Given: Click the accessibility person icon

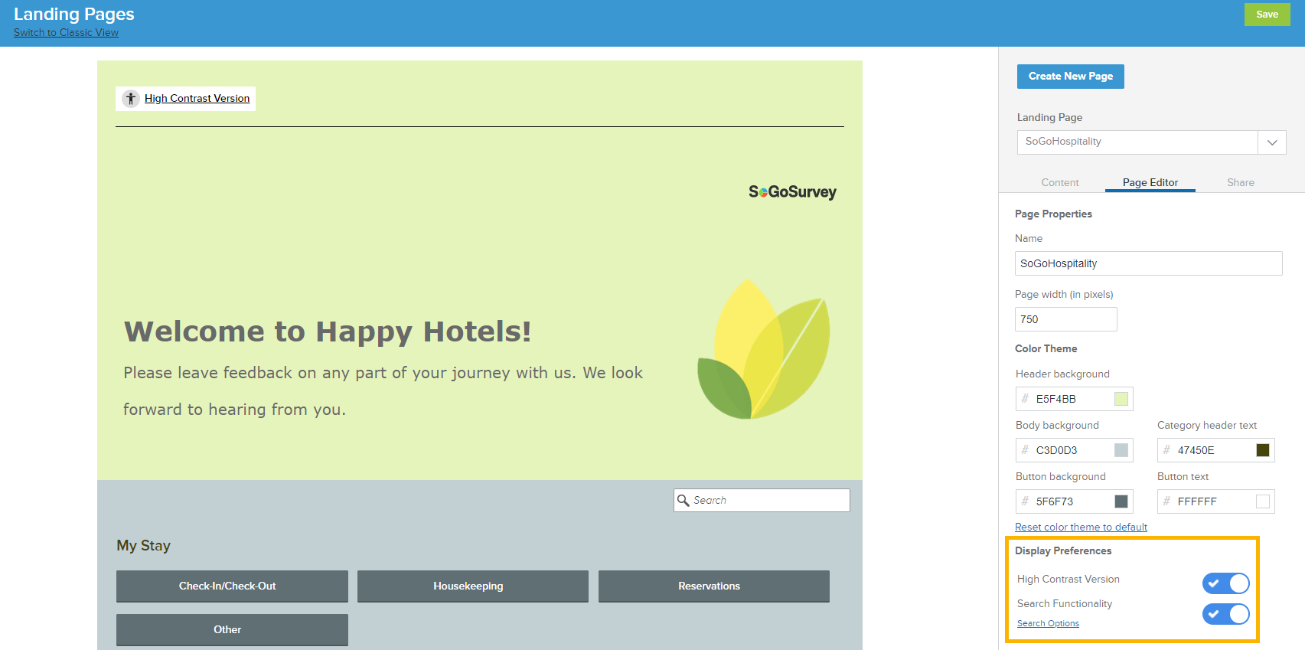Looking at the screenshot, I should (x=131, y=98).
